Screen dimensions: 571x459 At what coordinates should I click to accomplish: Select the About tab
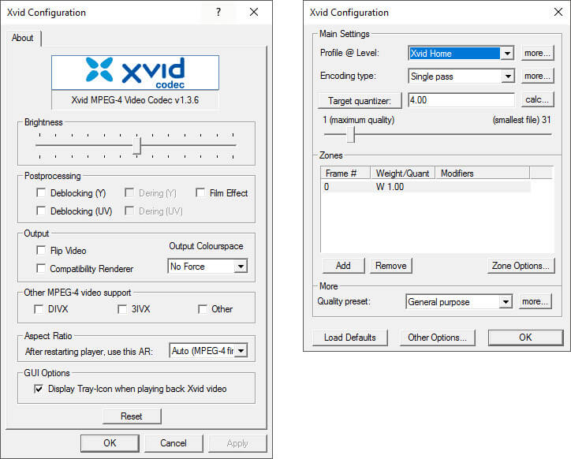[24, 38]
